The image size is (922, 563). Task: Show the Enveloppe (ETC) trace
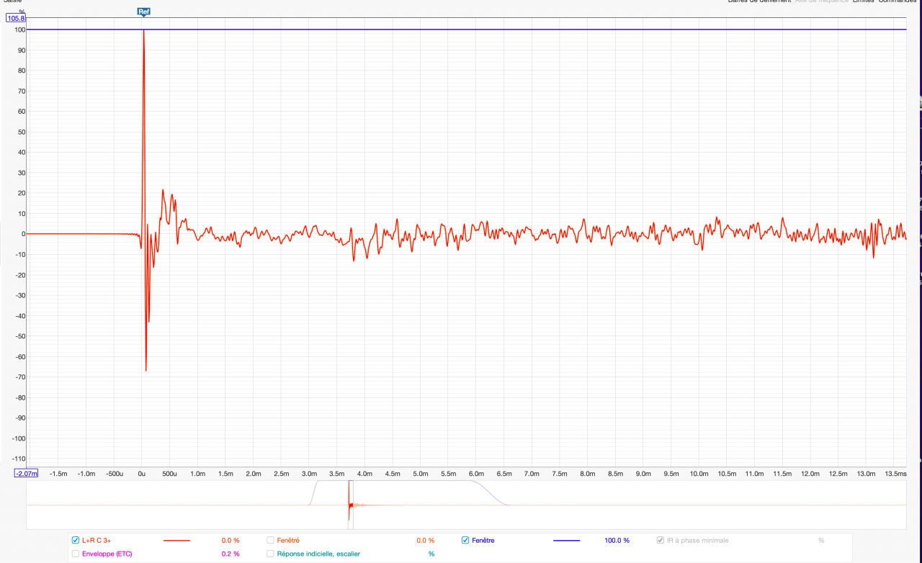point(76,554)
